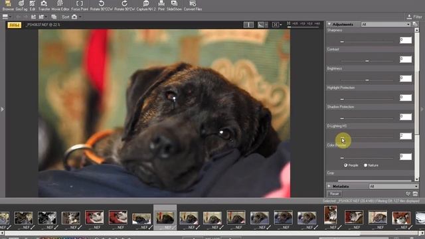Screen dimensions: 425x239
Task: Expand the Metadata panel
Action: pos(329,187)
